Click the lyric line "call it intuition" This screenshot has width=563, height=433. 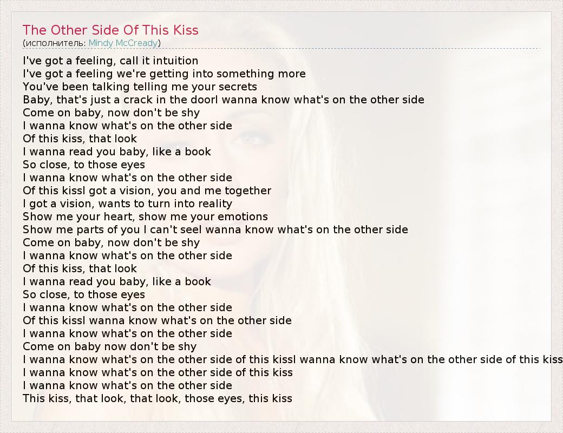coord(110,61)
